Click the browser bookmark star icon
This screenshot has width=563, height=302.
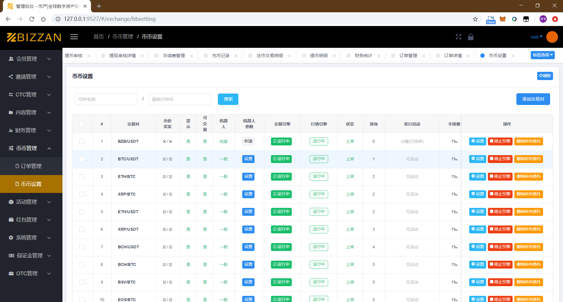475,19
